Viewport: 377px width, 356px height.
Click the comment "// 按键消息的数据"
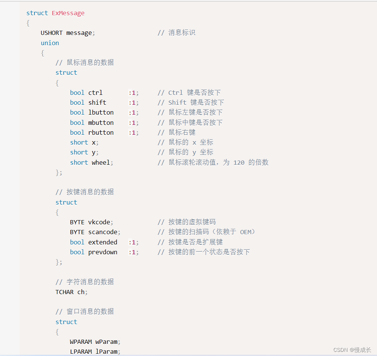[x=84, y=192]
